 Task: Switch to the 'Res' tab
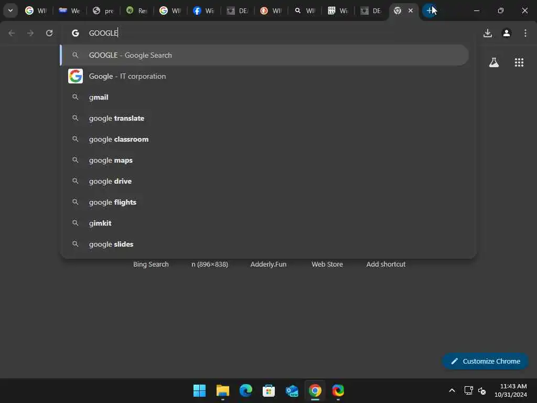(137, 10)
